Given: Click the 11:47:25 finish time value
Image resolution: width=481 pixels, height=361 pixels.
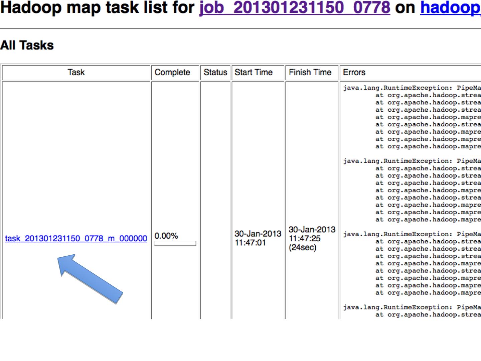Looking at the screenshot, I should pyautogui.click(x=304, y=239).
